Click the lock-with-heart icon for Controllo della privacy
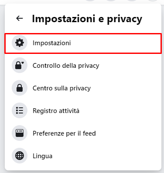The width and height of the screenshot is (164, 173). (x=20, y=65)
